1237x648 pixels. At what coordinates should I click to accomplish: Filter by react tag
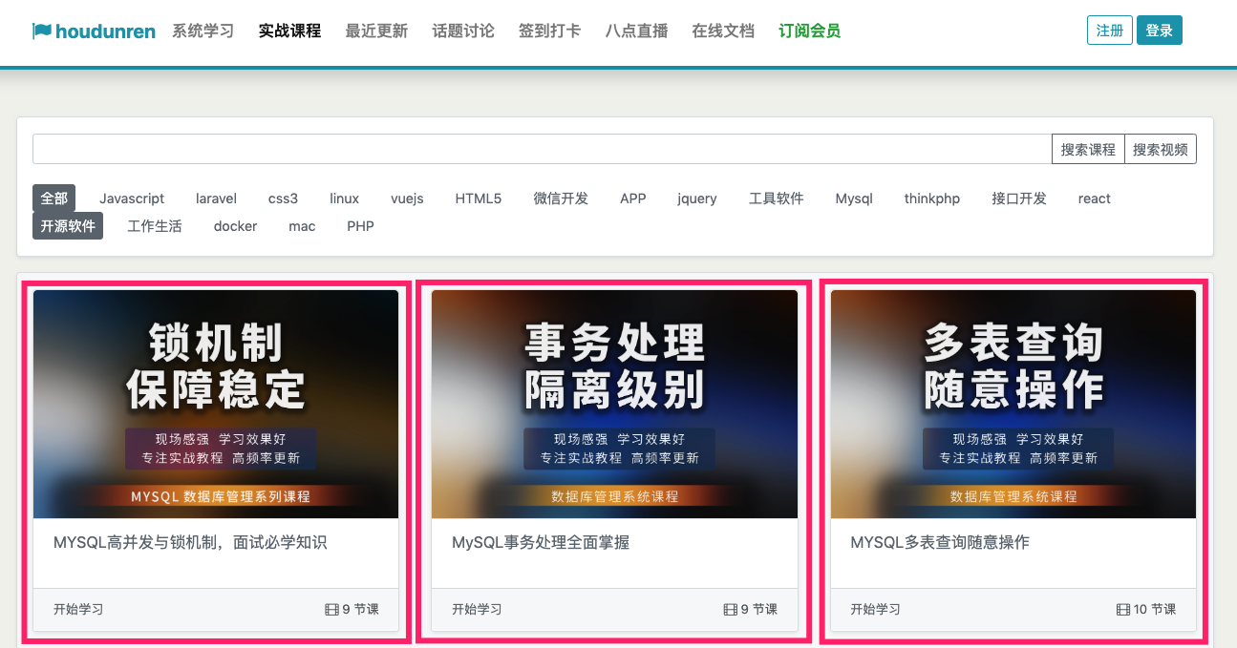pyautogui.click(x=1095, y=199)
